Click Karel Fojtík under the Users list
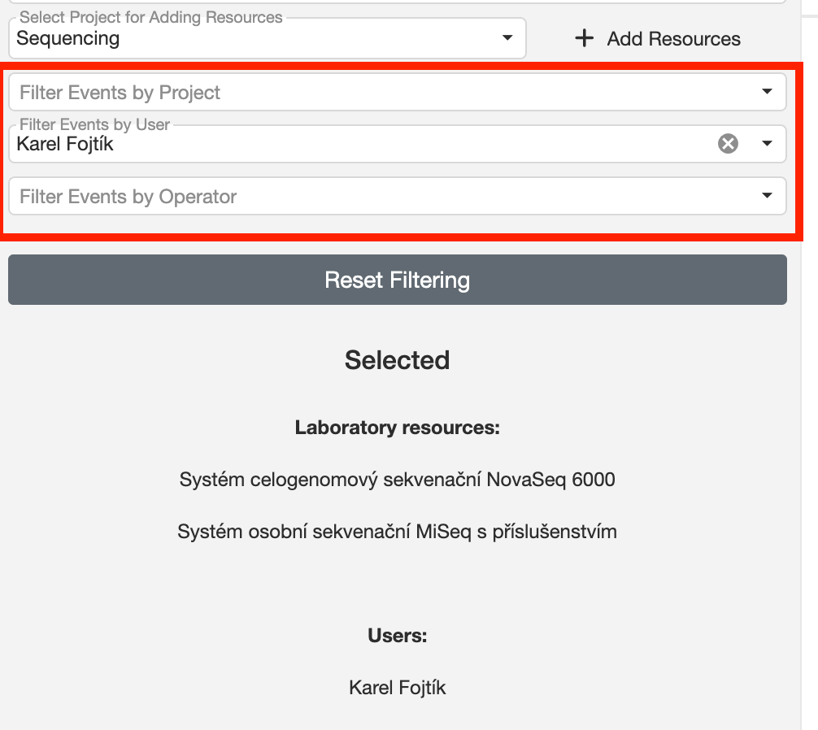Viewport: 818px width, 730px height. coord(397,688)
